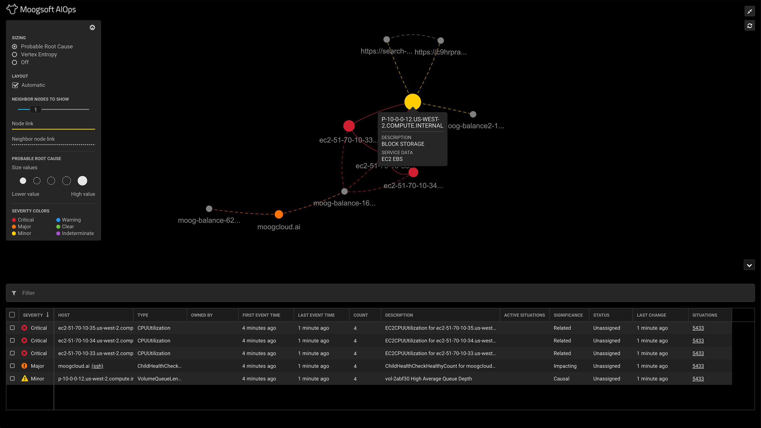Click the Major severity icon on moogcloud.ai row
Viewport: 761px width, 428px height.
25,366
